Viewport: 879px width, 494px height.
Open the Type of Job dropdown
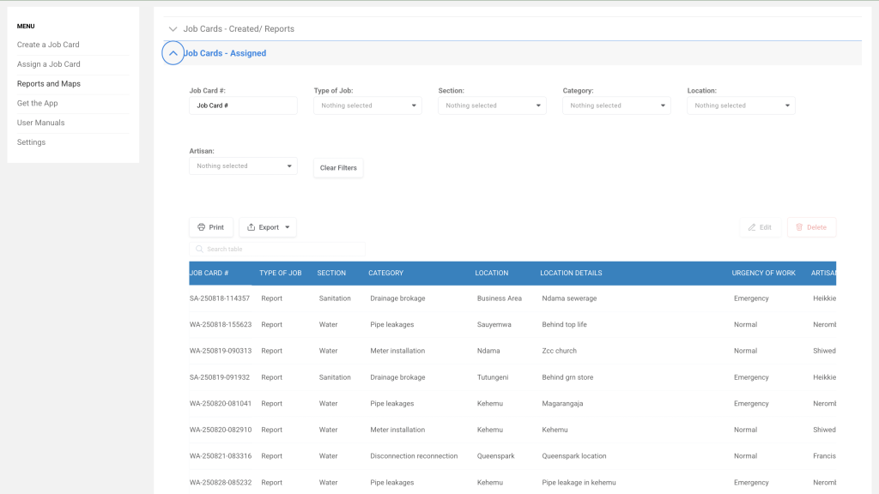tap(367, 105)
